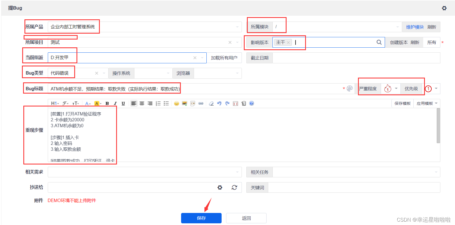Insert a bulleted list
This screenshot has width=455, height=225.
coord(166,103)
